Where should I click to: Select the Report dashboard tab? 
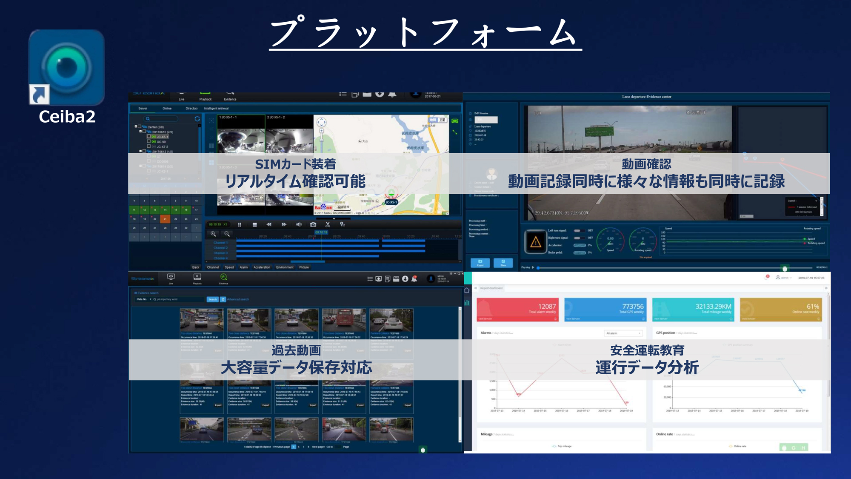click(491, 288)
